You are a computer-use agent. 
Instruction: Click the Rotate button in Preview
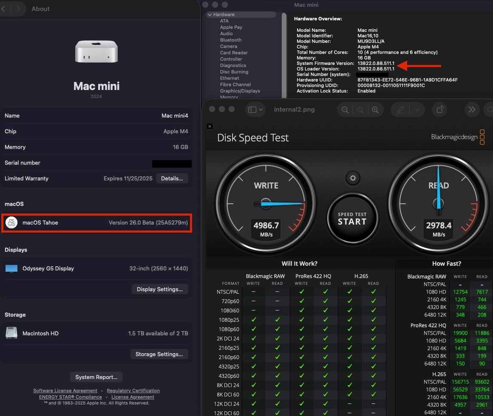click(440, 110)
